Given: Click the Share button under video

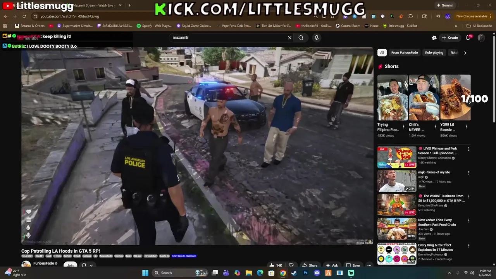Looking at the screenshot, I should pyautogui.click(x=309, y=265).
